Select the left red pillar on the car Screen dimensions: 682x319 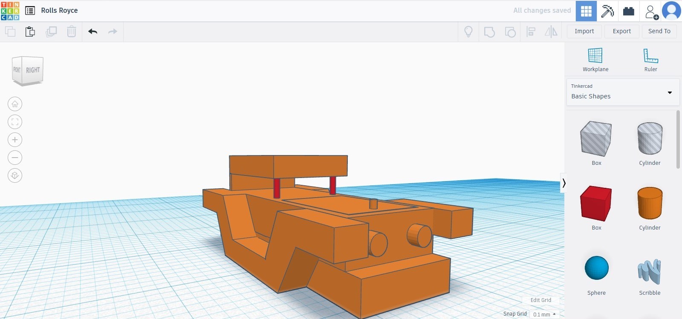click(x=277, y=188)
